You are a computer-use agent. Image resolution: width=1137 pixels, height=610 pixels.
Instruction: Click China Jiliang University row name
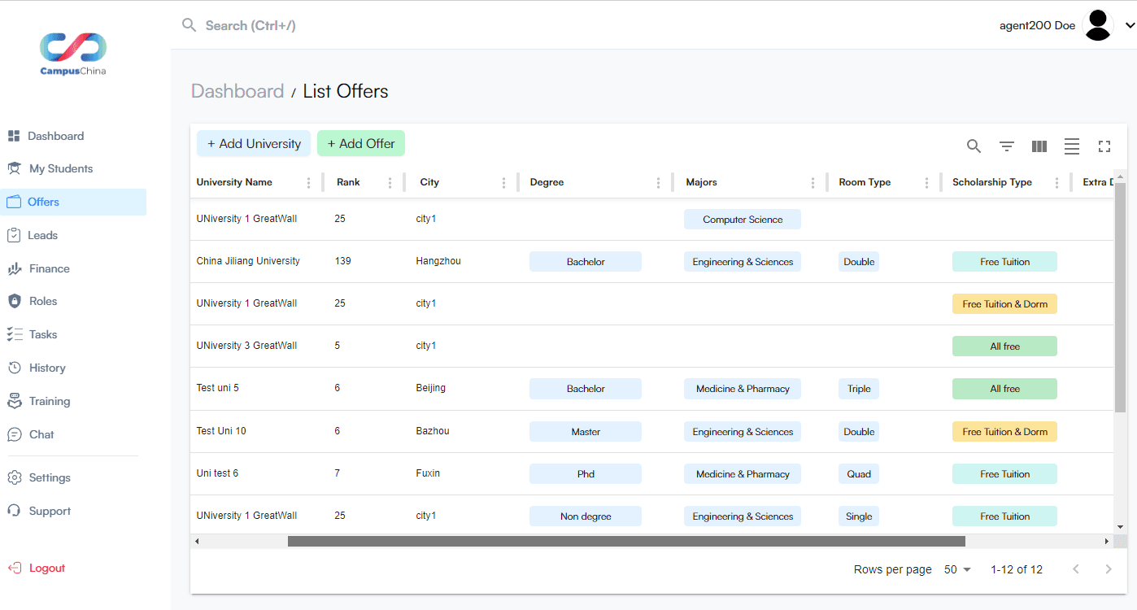[248, 261]
